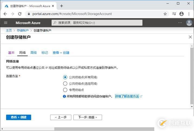This screenshot has height=131, width=194.
Task: Switch to the 网络 tab
Action: [x=22, y=53]
